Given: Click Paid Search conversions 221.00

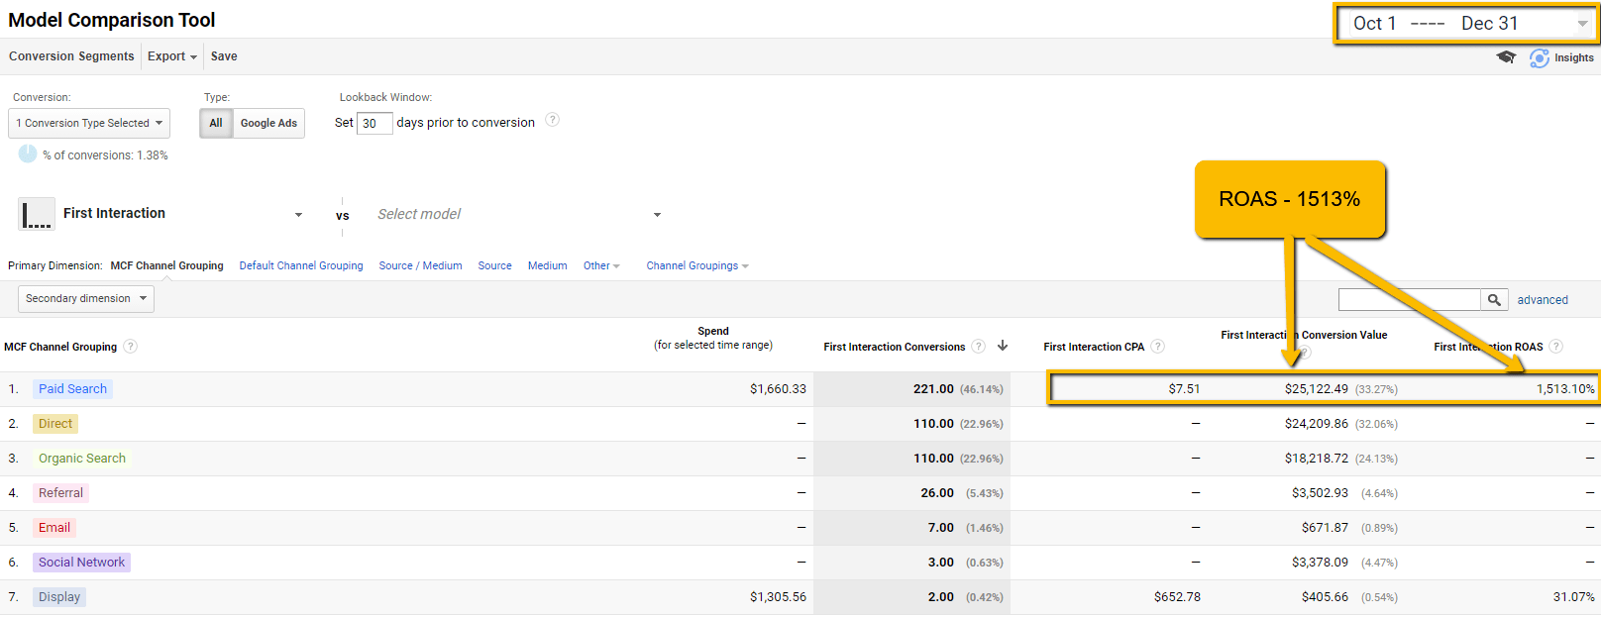Looking at the screenshot, I should coord(933,389).
